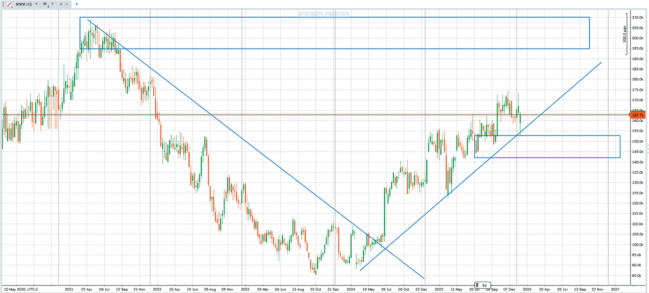Detach the chart into separate window
Screen dimensions: 649x293
point(61,4)
